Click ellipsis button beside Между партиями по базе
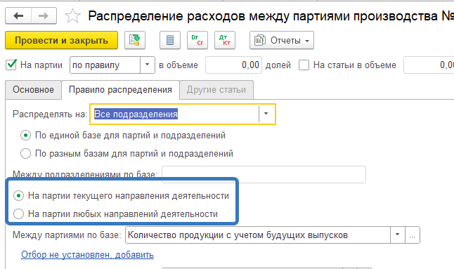Screen dimensions: 454x269 [x=413, y=235]
